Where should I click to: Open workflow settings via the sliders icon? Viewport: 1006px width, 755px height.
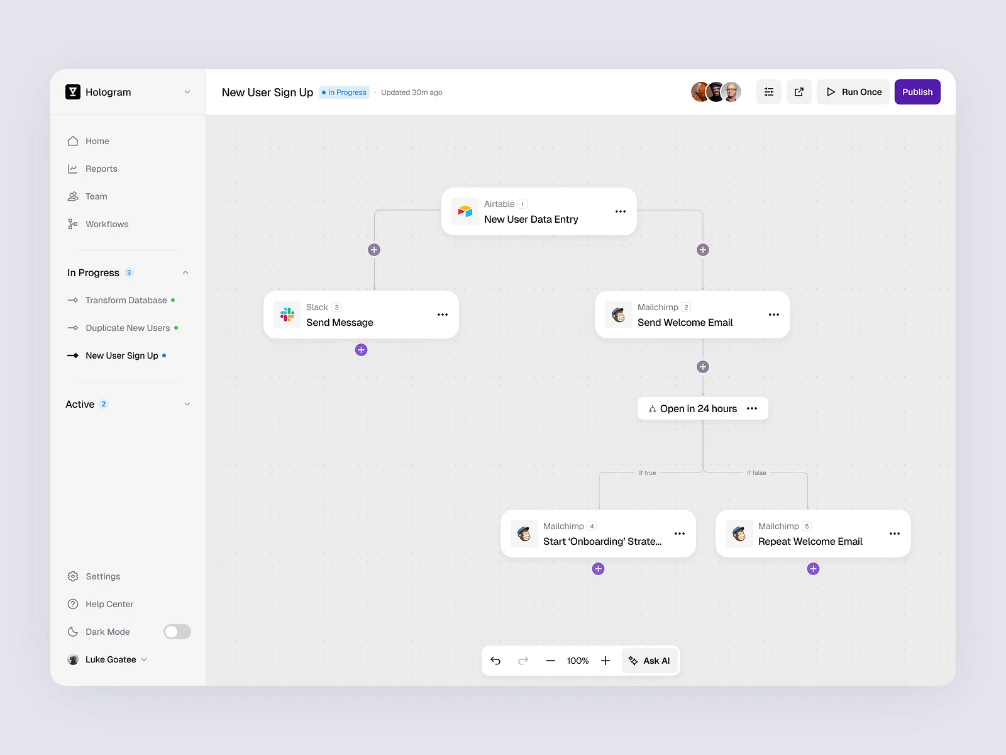pos(768,92)
